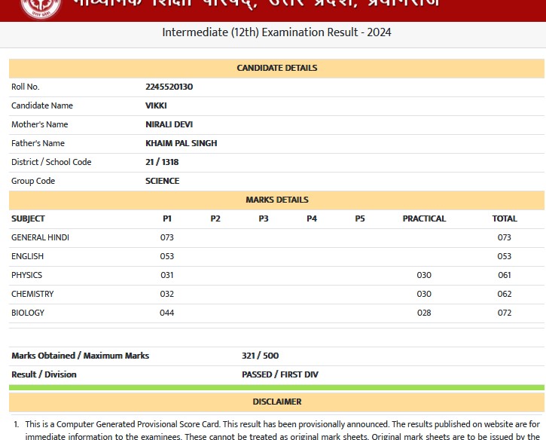Select Biology practical marks 028

click(424, 313)
